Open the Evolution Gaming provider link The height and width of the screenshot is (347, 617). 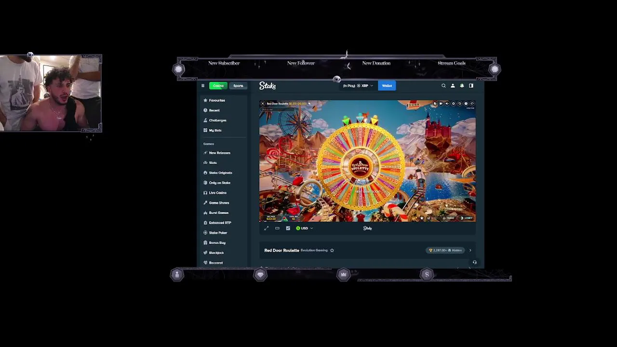point(314,250)
